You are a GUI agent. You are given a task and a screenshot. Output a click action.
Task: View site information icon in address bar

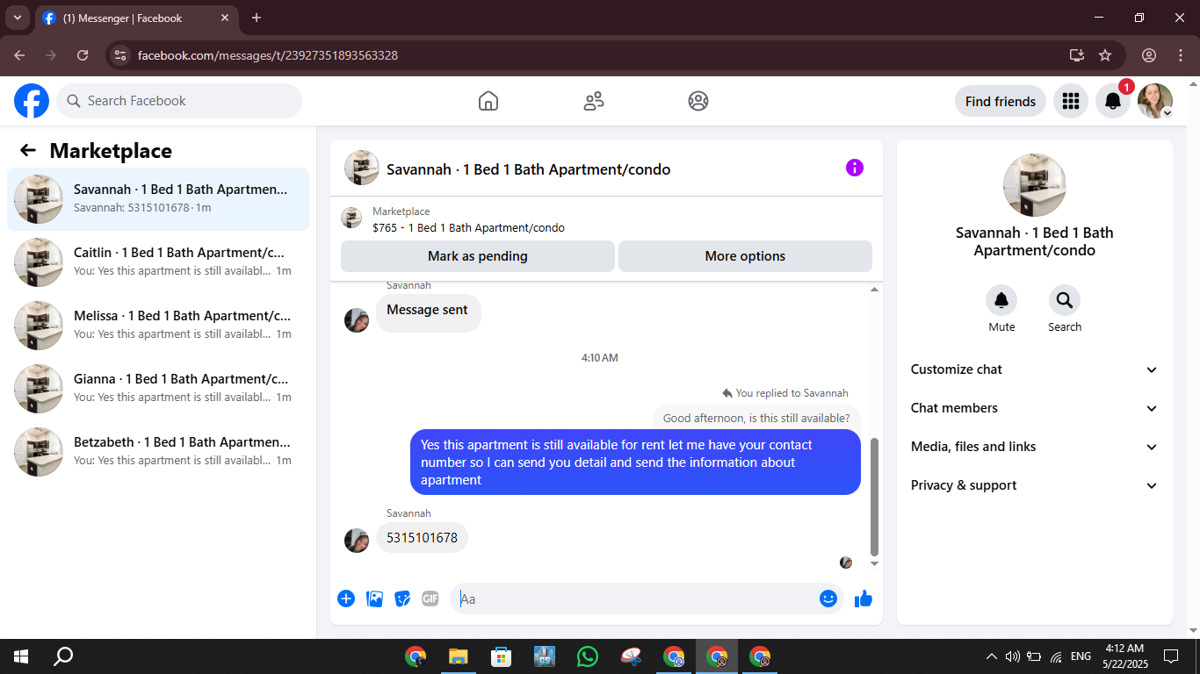120,55
